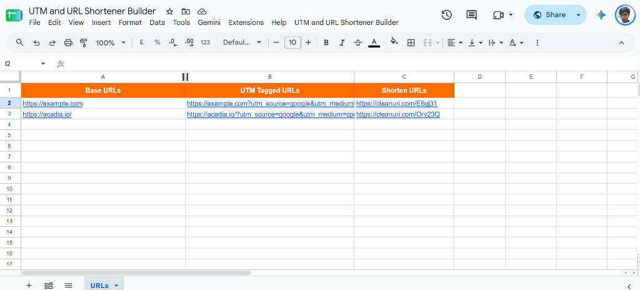
Task: Click the horizontal scrollbar thumb
Action: click(136, 272)
